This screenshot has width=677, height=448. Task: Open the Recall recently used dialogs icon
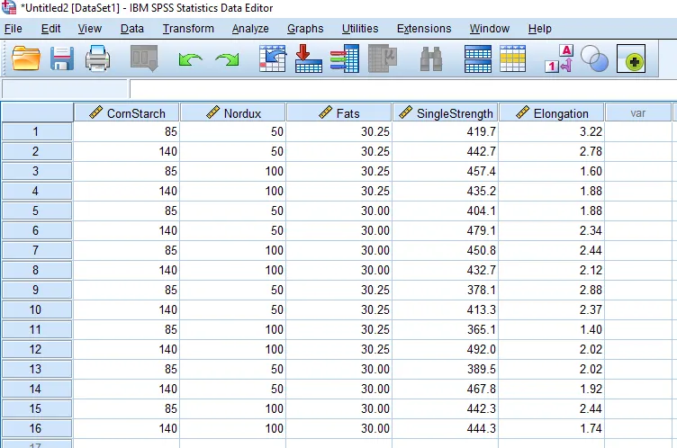(x=144, y=58)
